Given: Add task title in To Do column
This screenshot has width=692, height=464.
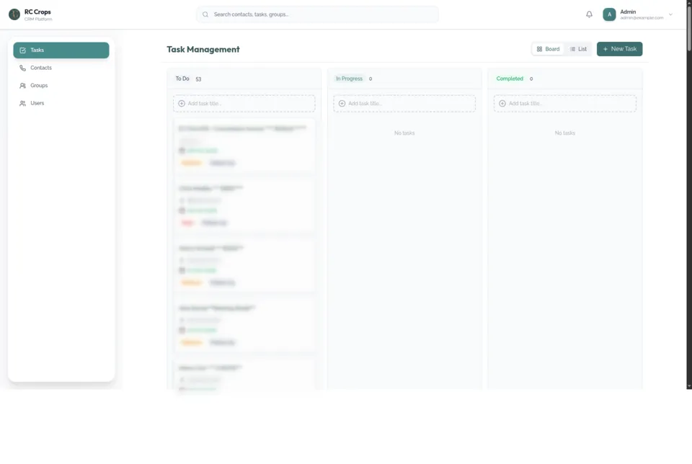Looking at the screenshot, I should coord(244,104).
